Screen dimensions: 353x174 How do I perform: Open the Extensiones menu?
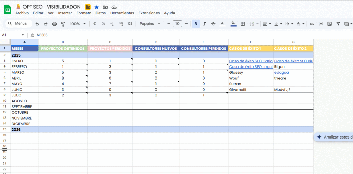pyautogui.click(x=149, y=13)
